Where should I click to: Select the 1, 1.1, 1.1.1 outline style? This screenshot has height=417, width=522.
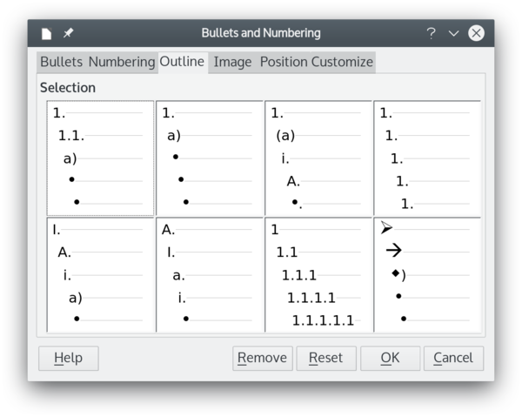pos(318,275)
